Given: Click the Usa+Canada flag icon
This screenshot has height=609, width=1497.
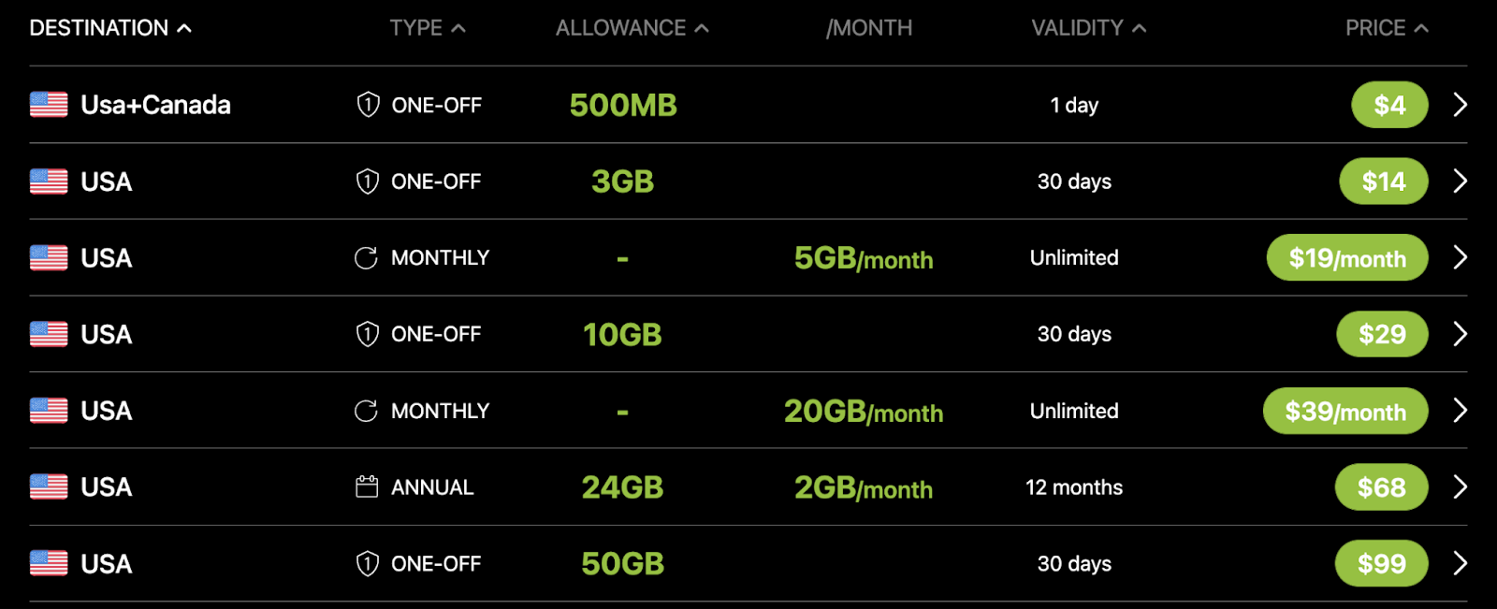Looking at the screenshot, I should pos(49,105).
